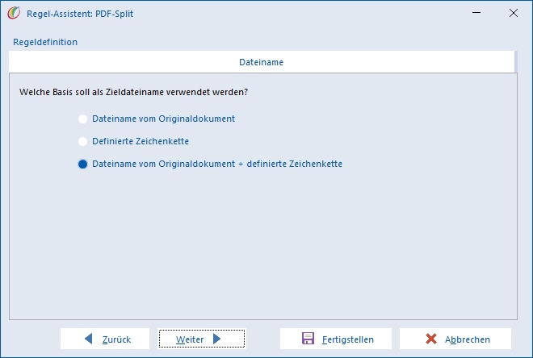Proceed to next step with Weiter

pyautogui.click(x=202, y=339)
